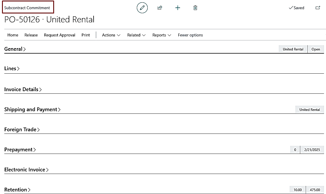
Task: Click the Retention value 10.00
Action: click(x=297, y=190)
